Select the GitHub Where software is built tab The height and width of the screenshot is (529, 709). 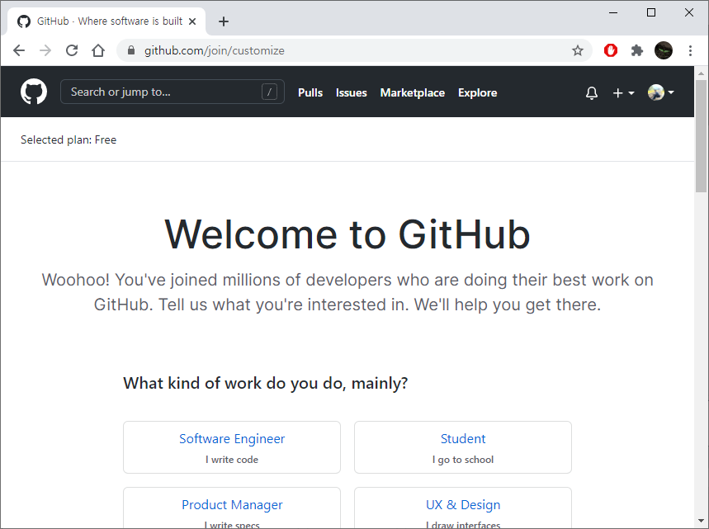(106, 21)
